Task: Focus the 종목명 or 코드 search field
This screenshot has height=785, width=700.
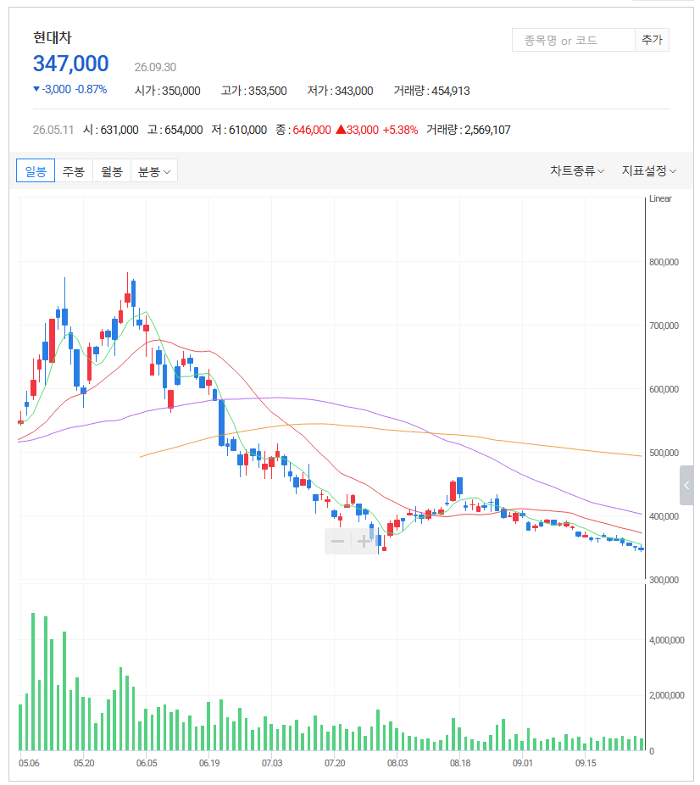Action: point(574,40)
